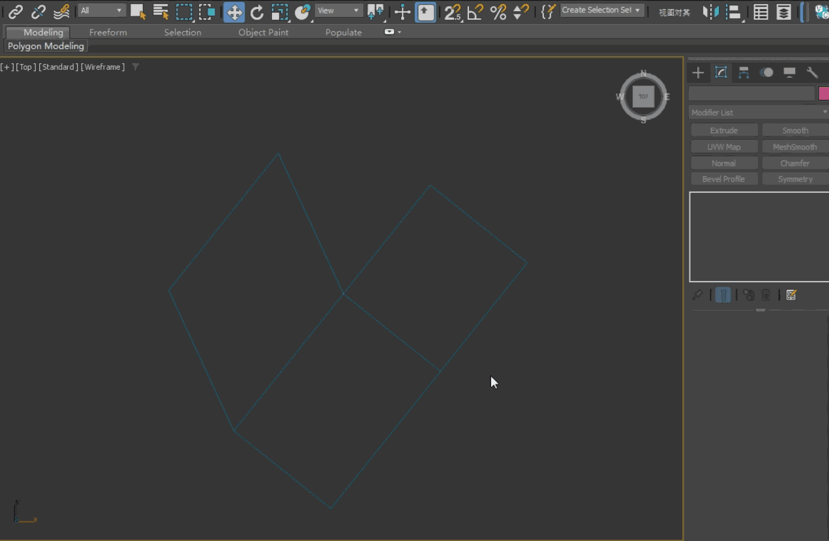Open the Scene Explorer toggle icon
829x541 pixels.
click(x=761, y=11)
